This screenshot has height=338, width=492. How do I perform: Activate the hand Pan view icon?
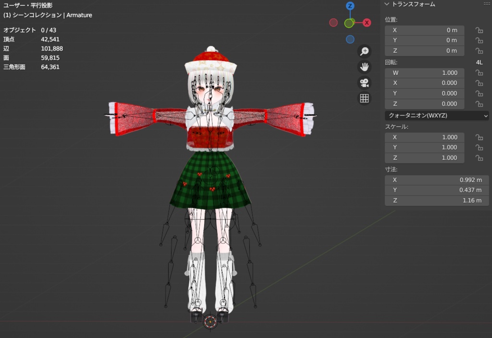[x=364, y=67]
